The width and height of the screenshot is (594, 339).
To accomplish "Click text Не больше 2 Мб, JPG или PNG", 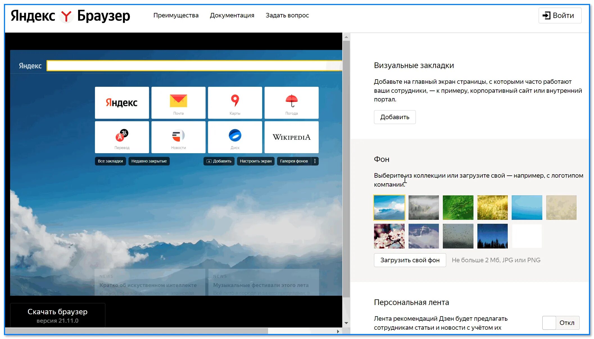I will pos(496,260).
